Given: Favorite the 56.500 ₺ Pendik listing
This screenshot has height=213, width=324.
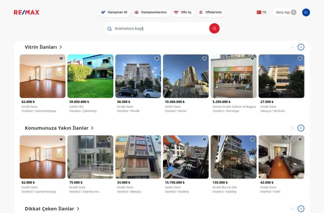Looking at the screenshot, I should (x=157, y=59).
